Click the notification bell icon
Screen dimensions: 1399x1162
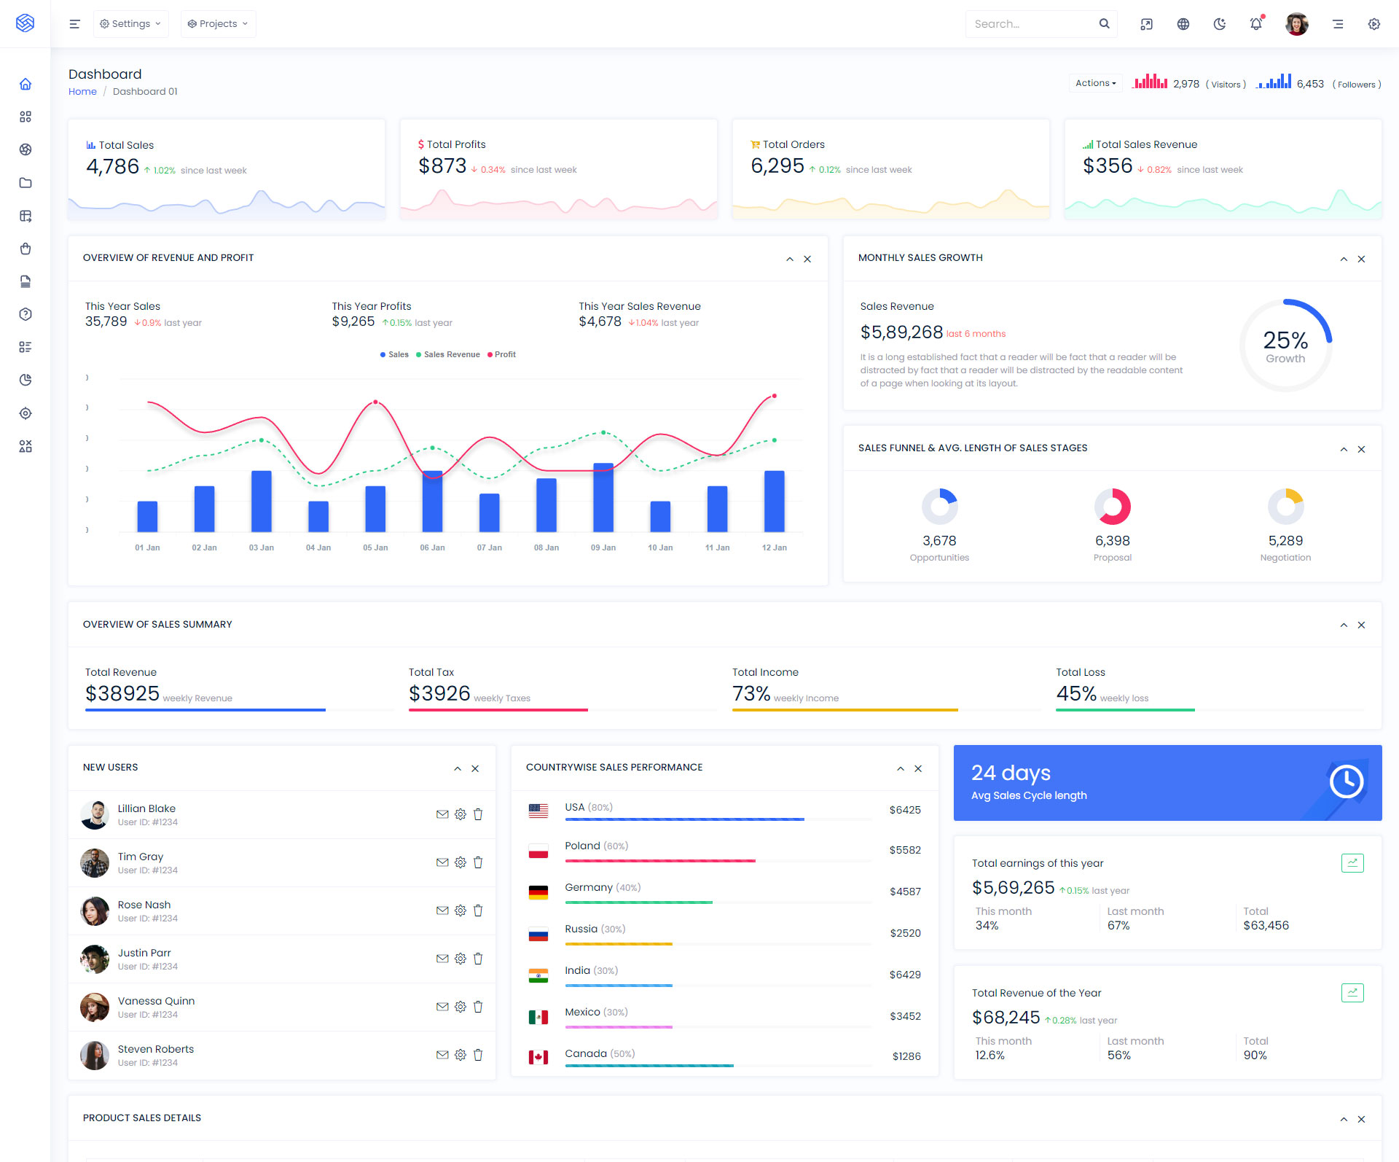(1256, 24)
